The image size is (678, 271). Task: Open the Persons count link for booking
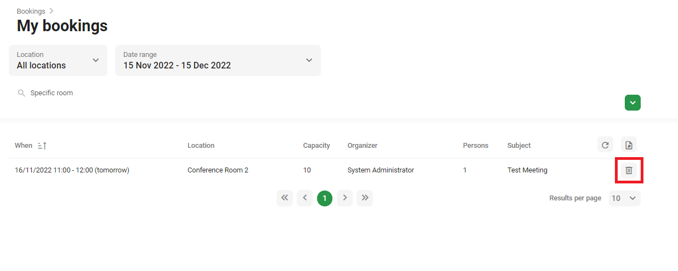click(465, 170)
